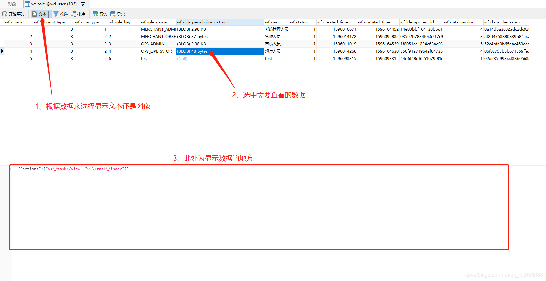Select created time cell 1596011019
546x281 pixels.
click(337, 44)
